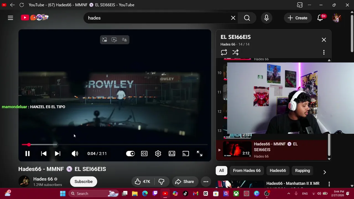The width and height of the screenshot is (354, 199).
Task: Open options for Manhattan II suggested video
Action: click(329, 184)
